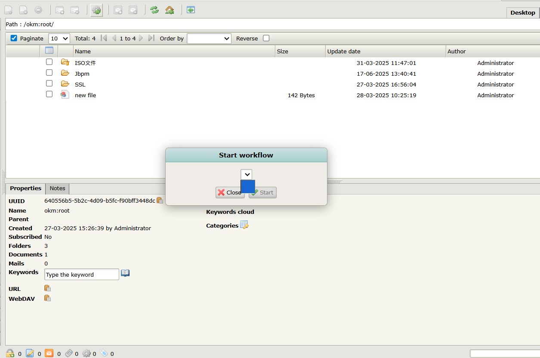The height and width of the screenshot is (358, 540).
Task: Click the locked documents padlock status icon
Action: click(x=10, y=353)
